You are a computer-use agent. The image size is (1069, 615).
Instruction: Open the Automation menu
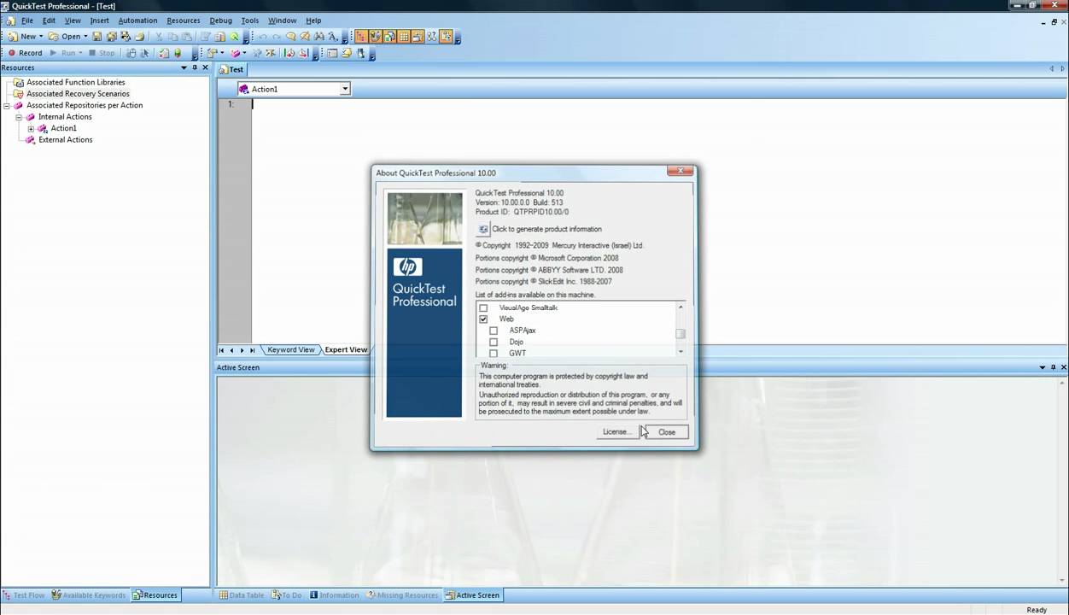(x=137, y=20)
